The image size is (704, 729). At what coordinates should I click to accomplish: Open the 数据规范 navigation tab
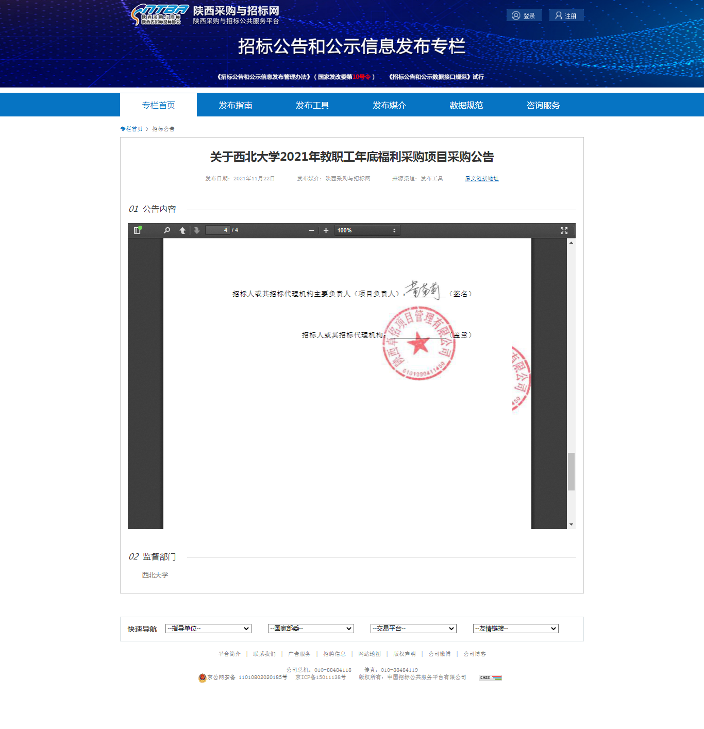point(466,105)
